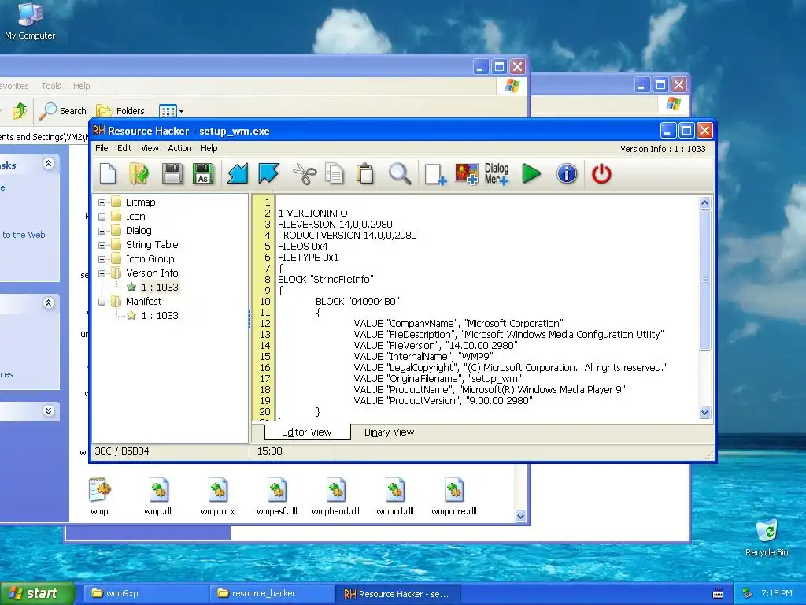Image resolution: width=806 pixels, height=605 pixels.
Task: Toggle Folders pane in Explorer toolbar
Action: point(120,110)
